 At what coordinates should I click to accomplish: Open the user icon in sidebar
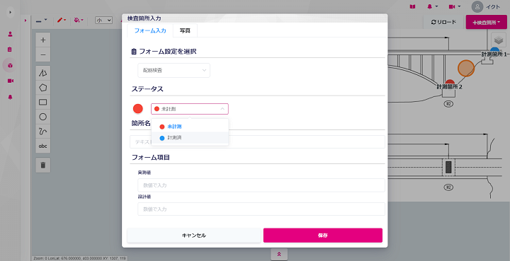point(10,34)
